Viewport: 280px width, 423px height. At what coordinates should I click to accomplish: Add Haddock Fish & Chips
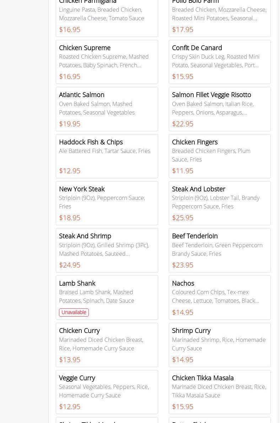point(107,156)
